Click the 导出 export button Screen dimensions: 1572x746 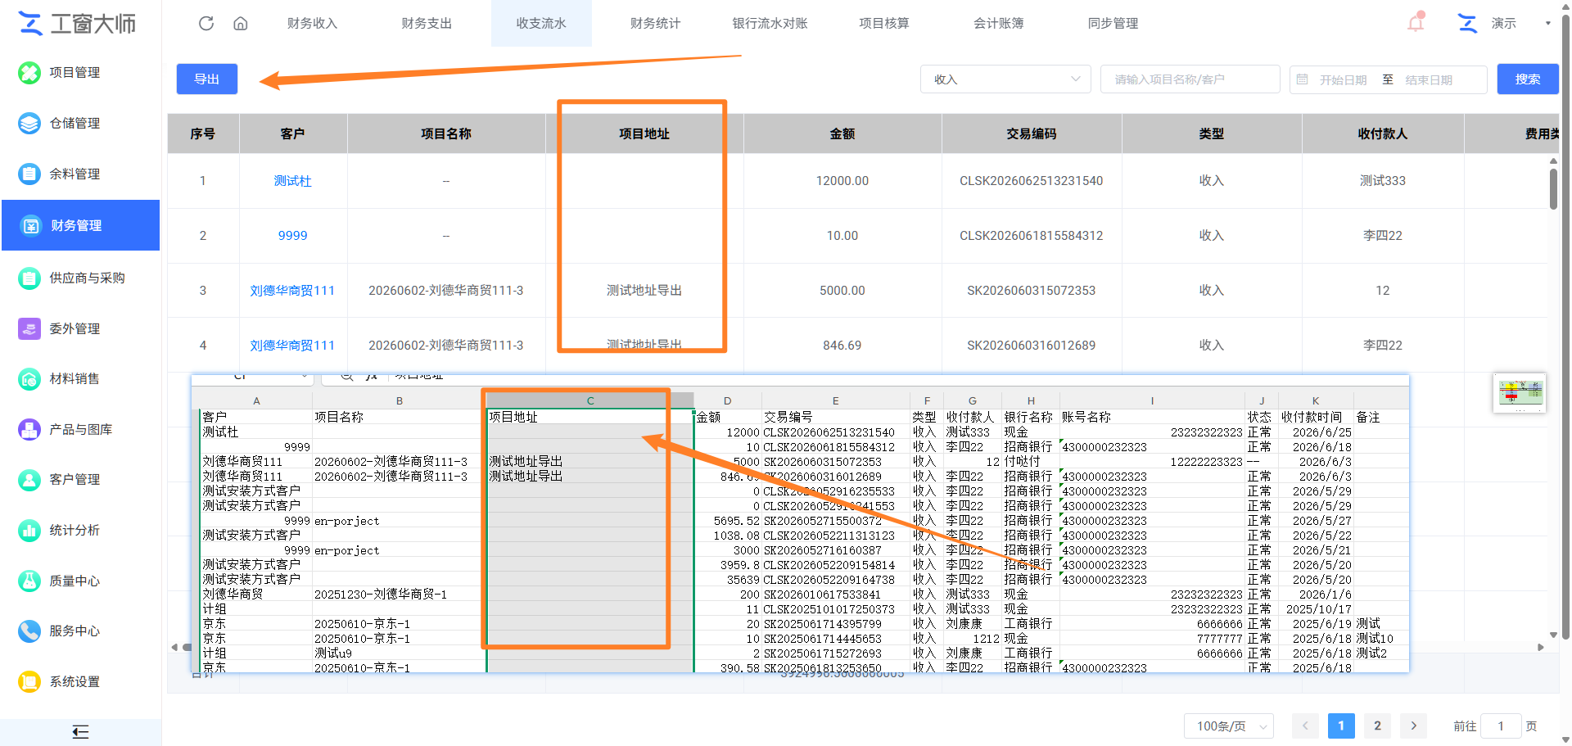point(207,79)
